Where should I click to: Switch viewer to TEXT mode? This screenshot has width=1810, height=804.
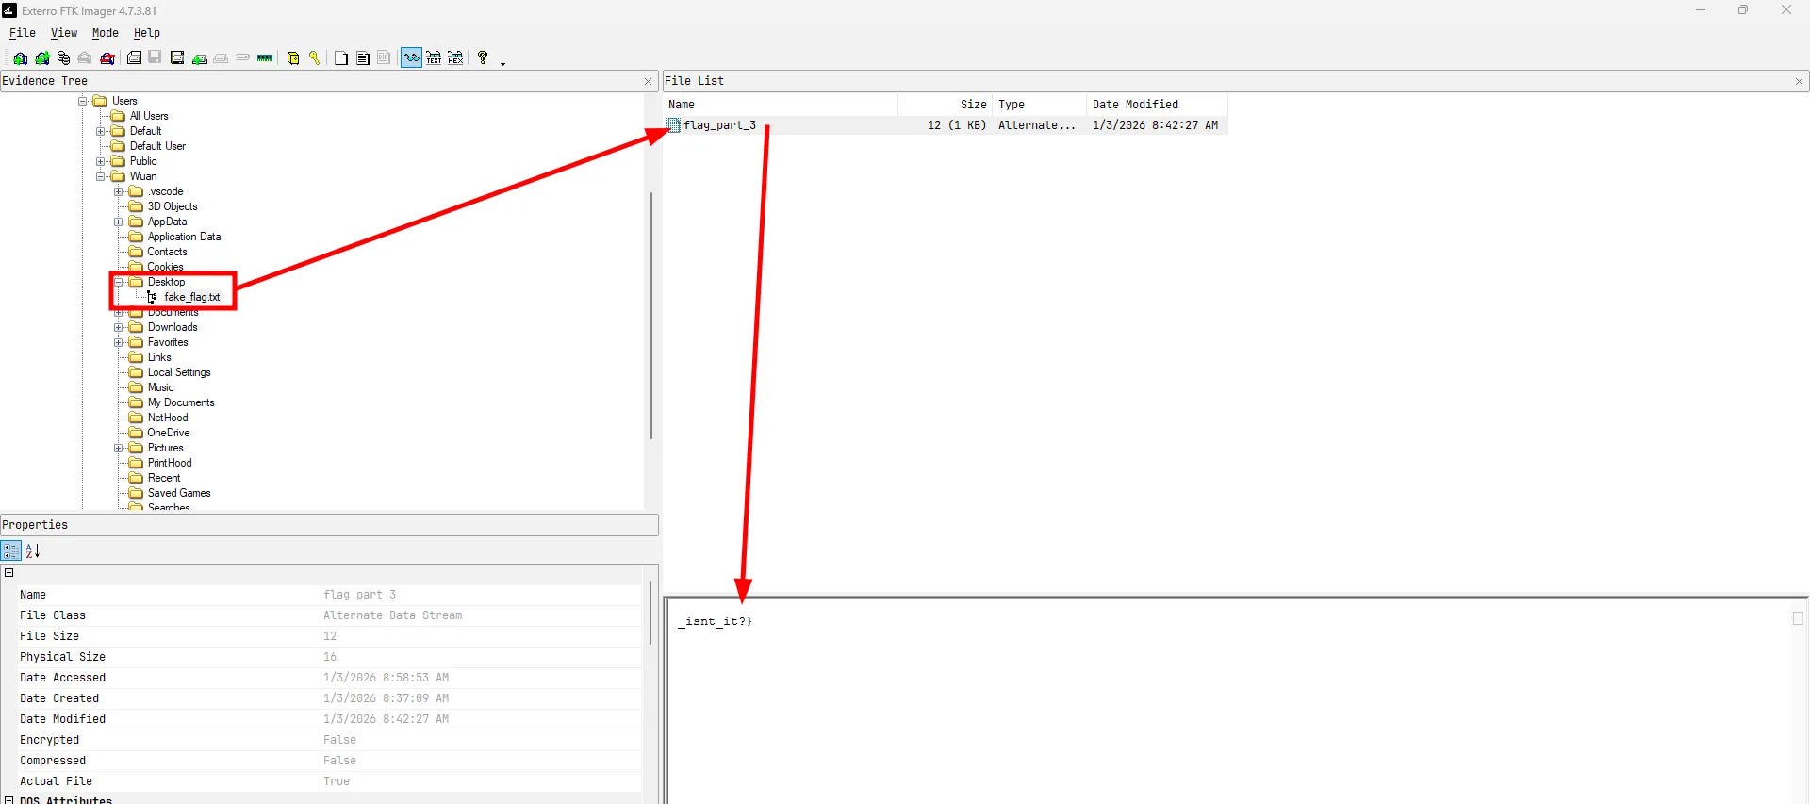[x=434, y=58]
